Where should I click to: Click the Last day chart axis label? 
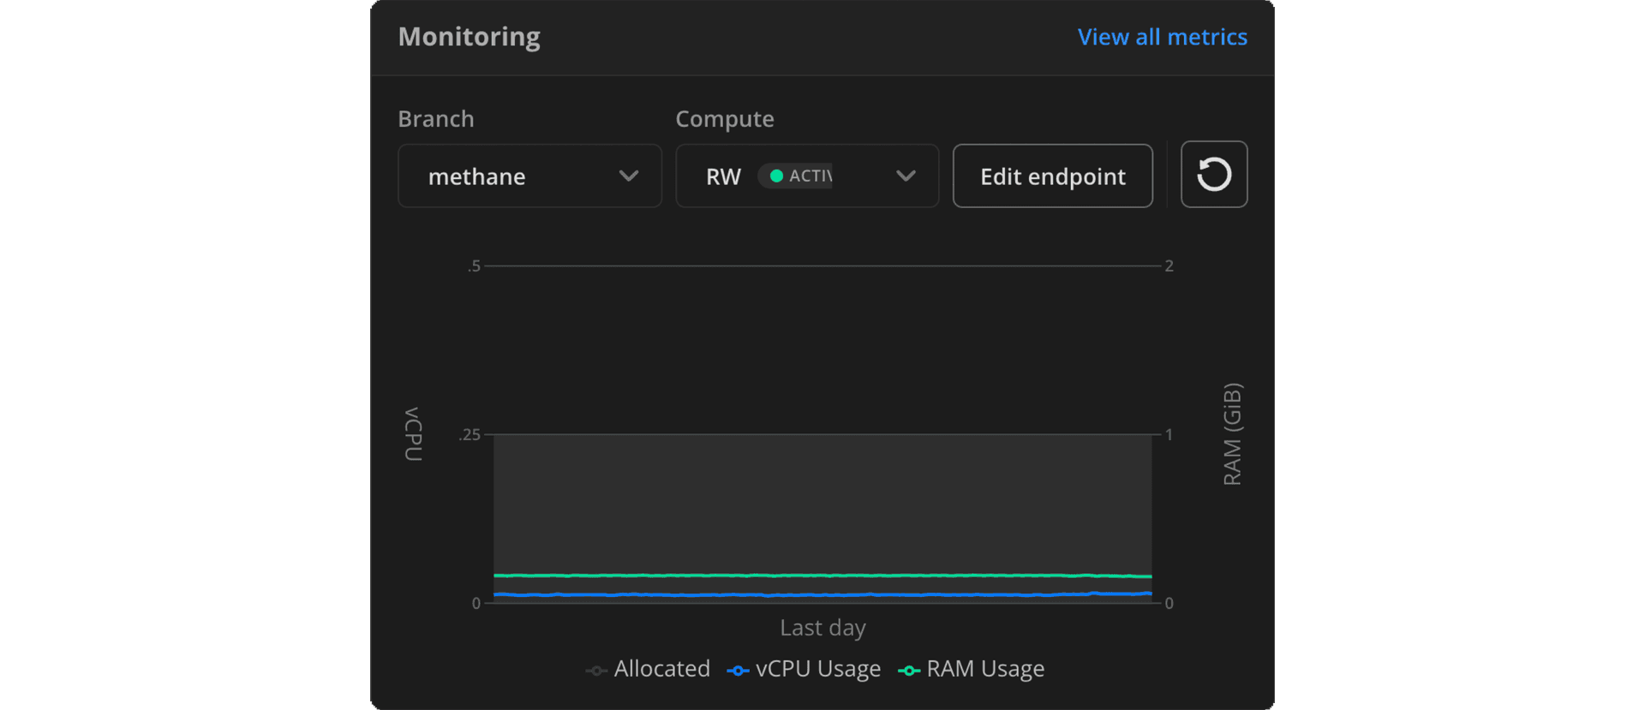(x=822, y=628)
